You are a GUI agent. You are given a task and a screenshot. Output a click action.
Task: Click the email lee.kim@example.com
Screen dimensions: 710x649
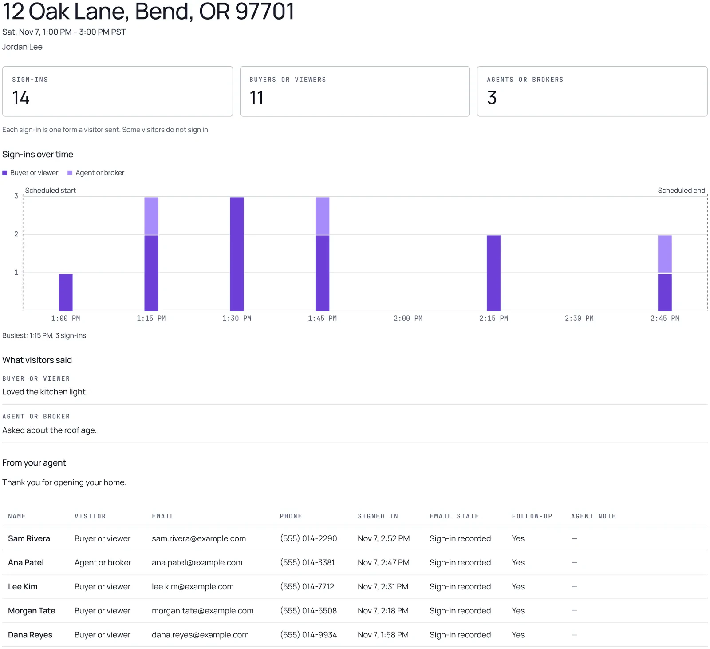click(x=193, y=586)
